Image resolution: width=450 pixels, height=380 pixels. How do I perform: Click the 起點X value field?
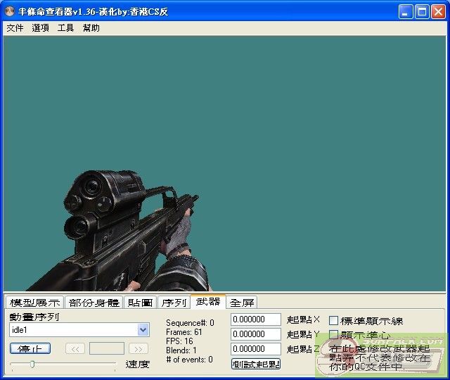point(256,320)
